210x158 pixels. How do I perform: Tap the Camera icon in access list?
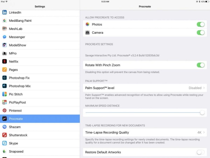87,33
